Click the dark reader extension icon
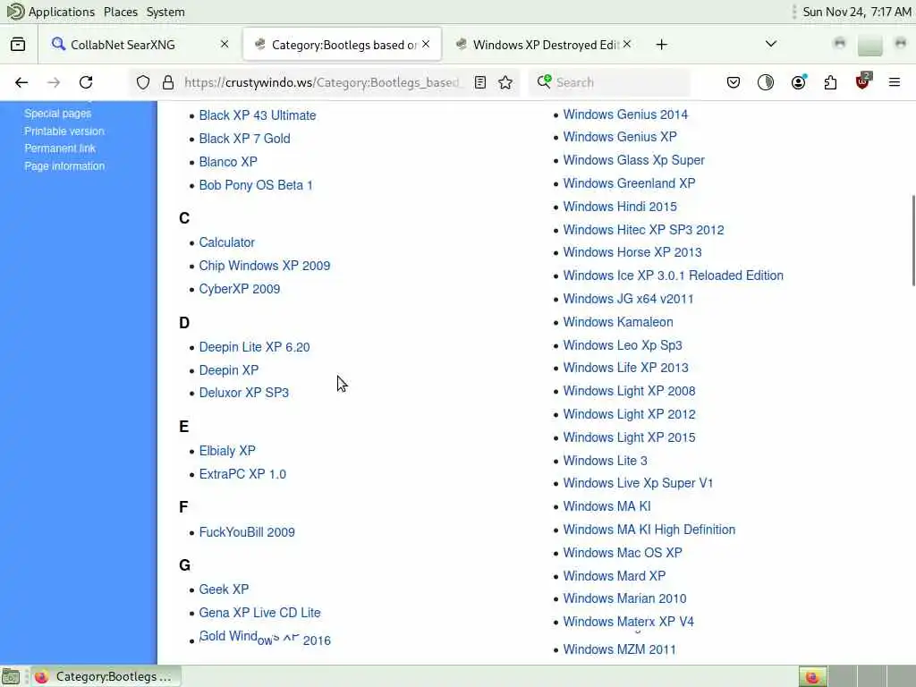Screen dimensions: 916x687 point(766,82)
